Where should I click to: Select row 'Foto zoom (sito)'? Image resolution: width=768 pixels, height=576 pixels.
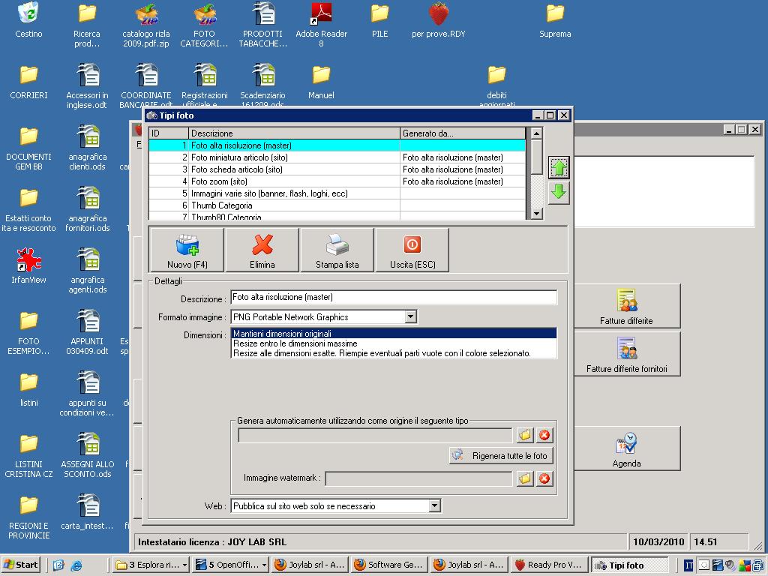tap(337, 181)
